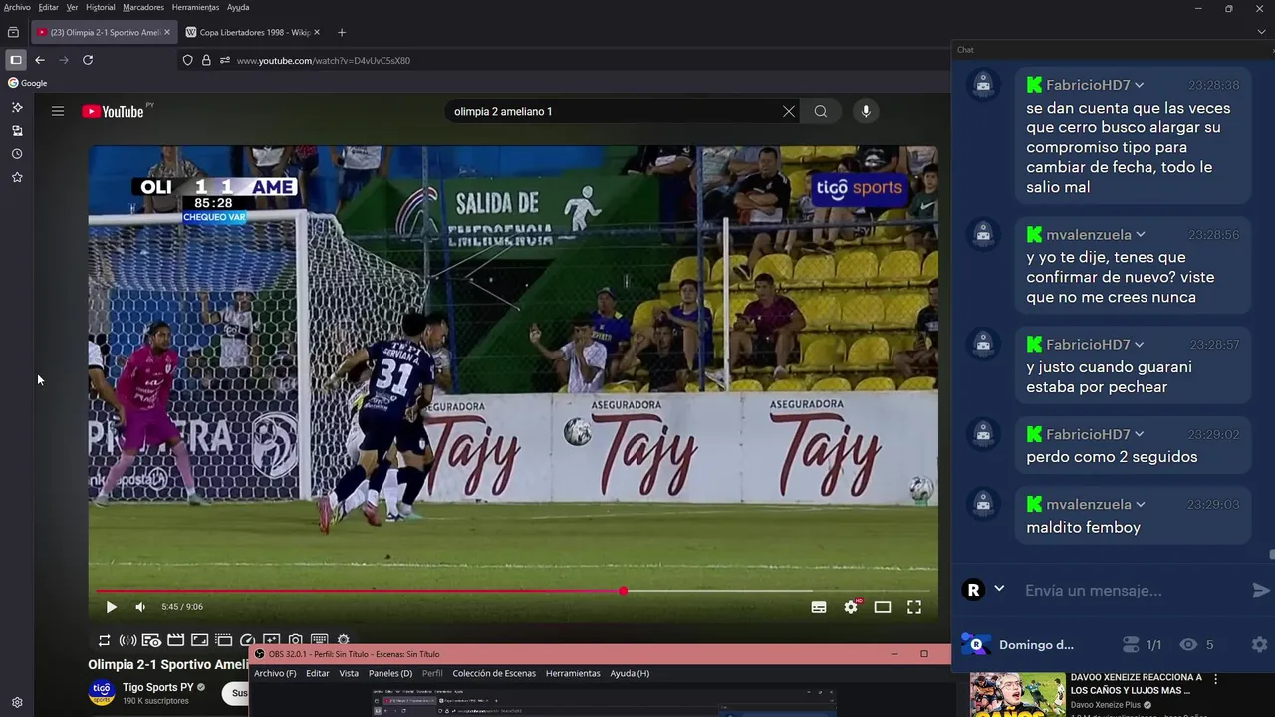
Task: Open Archivo (F) menu in OBS window
Action: 275,673
